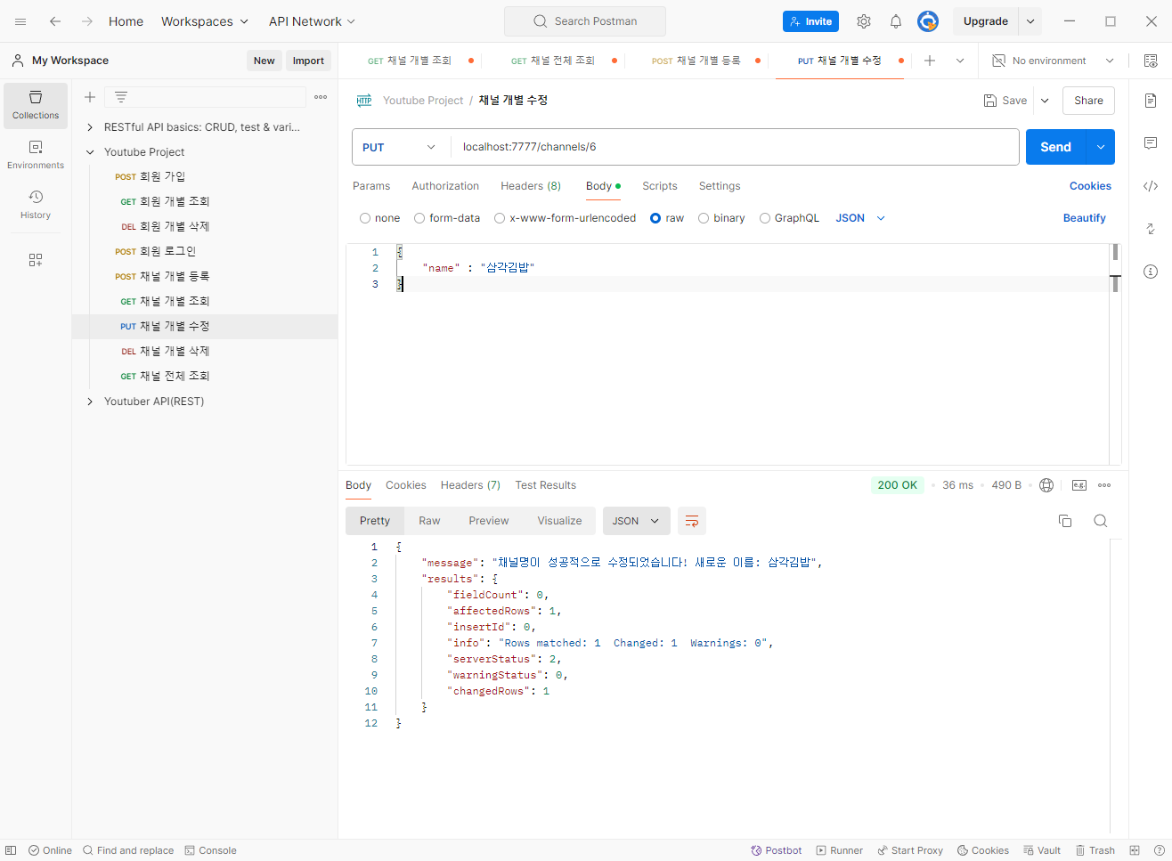This screenshot has height=861, width=1172.
Task: Open the user avatar menu
Action: [928, 21]
